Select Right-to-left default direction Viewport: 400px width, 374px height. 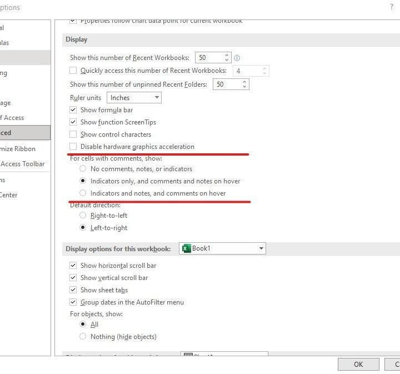point(83,215)
